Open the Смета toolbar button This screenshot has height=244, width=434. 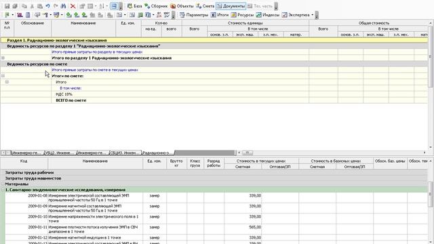205,6
